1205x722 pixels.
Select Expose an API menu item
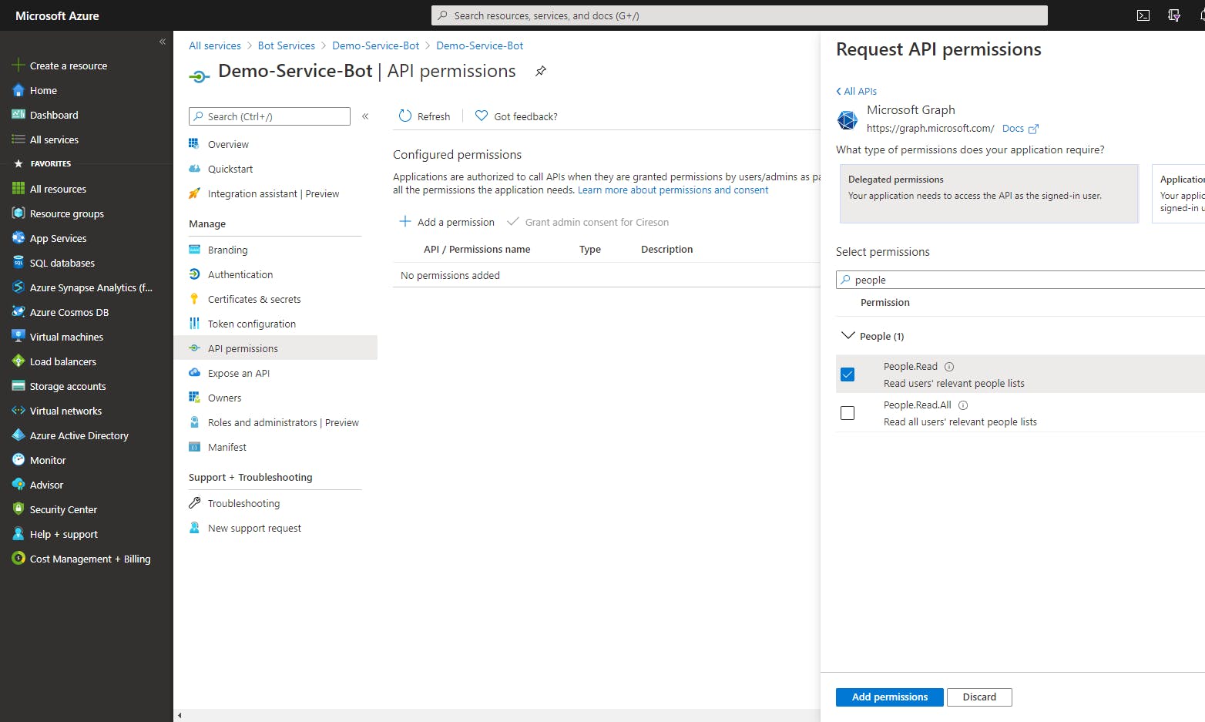239,374
